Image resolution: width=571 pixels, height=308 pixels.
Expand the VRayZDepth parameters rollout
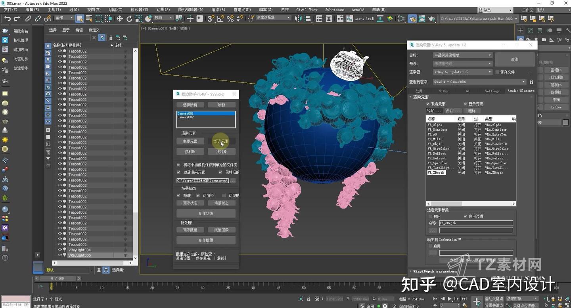click(435, 272)
